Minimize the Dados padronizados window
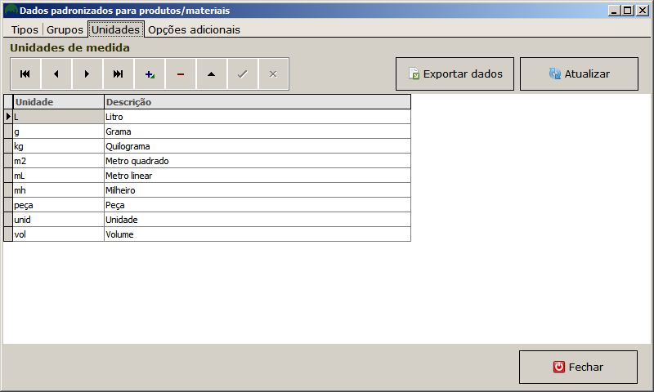This screenshot has height=392, width=654. point(614,11)
